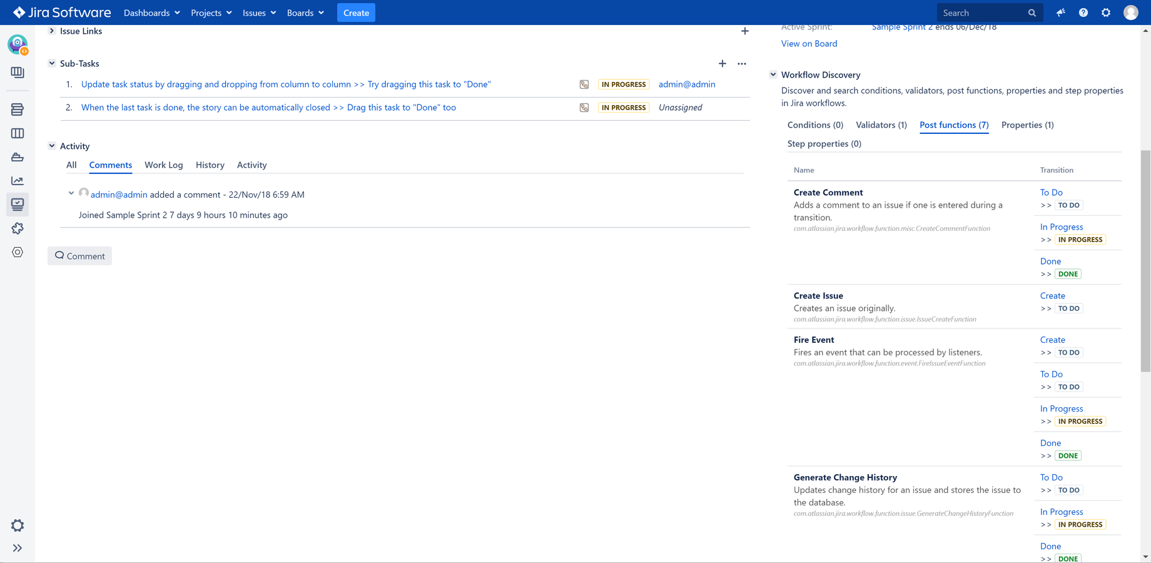The image size is (1151, 563).
Task: Switch to the History tab
Action: [210, 165]
